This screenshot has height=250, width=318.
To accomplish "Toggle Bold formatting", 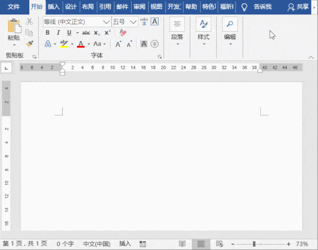I will pyautogui.click(x=48, y=33).
